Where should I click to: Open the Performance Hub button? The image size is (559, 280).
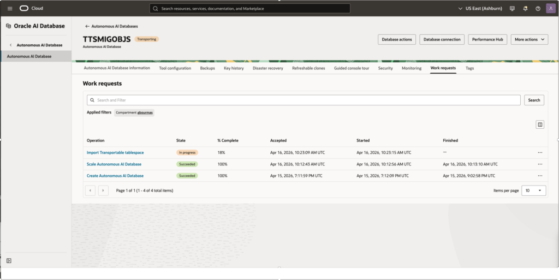487,39
